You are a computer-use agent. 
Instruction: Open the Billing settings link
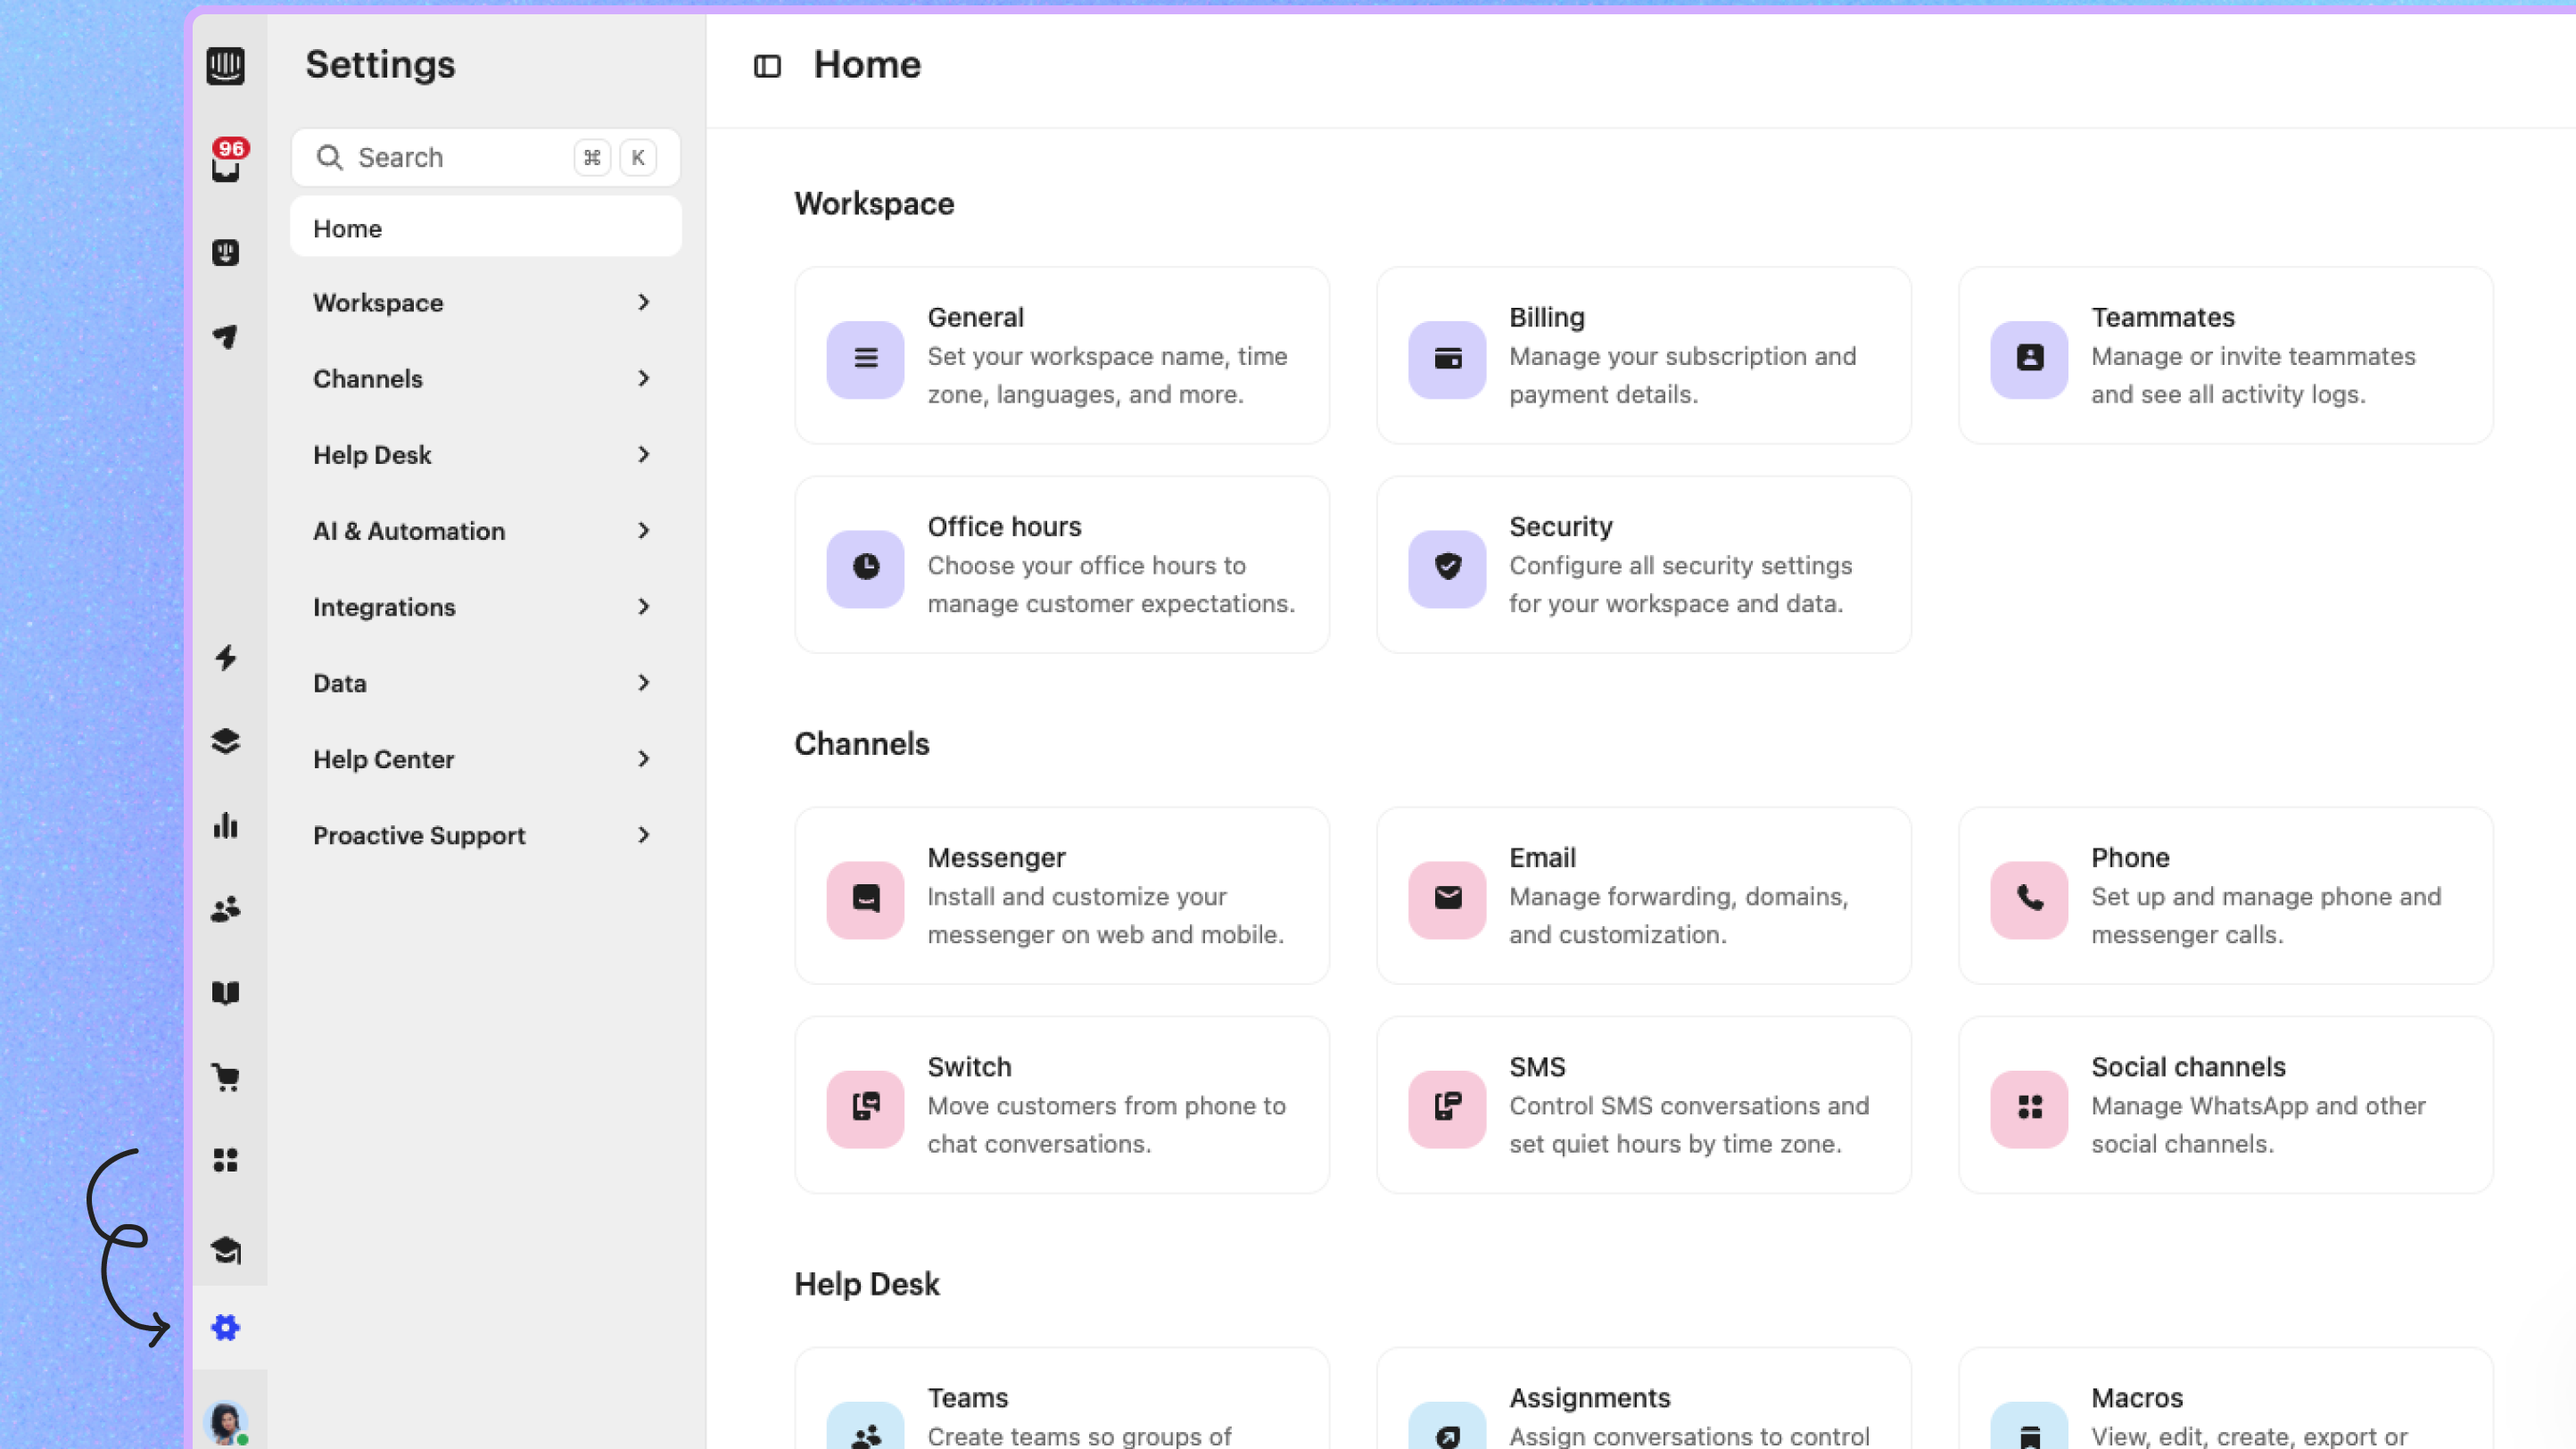tap(1546, 317)
